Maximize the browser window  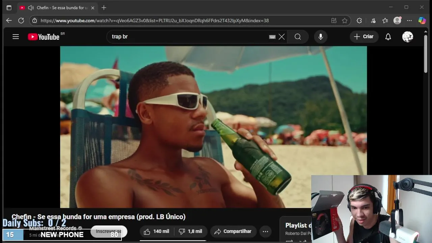pos(406,7)
